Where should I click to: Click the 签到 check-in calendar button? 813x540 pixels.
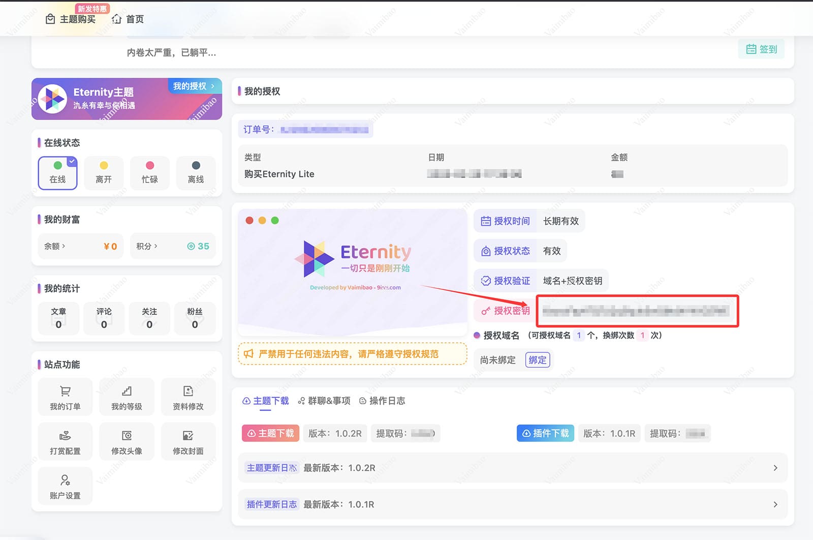click(x=761, y=49)
